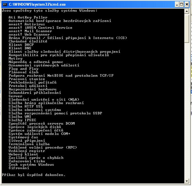
Task: Click the line 'Jsou spuštěny tyto služby systému Windows:'
Action: 50,11
